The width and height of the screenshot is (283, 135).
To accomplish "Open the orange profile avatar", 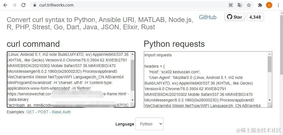I will click(x=269, y=5).
